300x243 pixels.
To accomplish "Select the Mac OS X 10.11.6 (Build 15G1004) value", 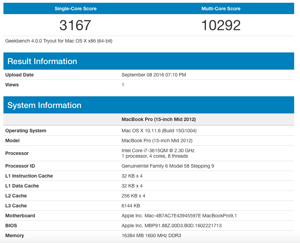I will pyautogui.click(x=159, y=131).
